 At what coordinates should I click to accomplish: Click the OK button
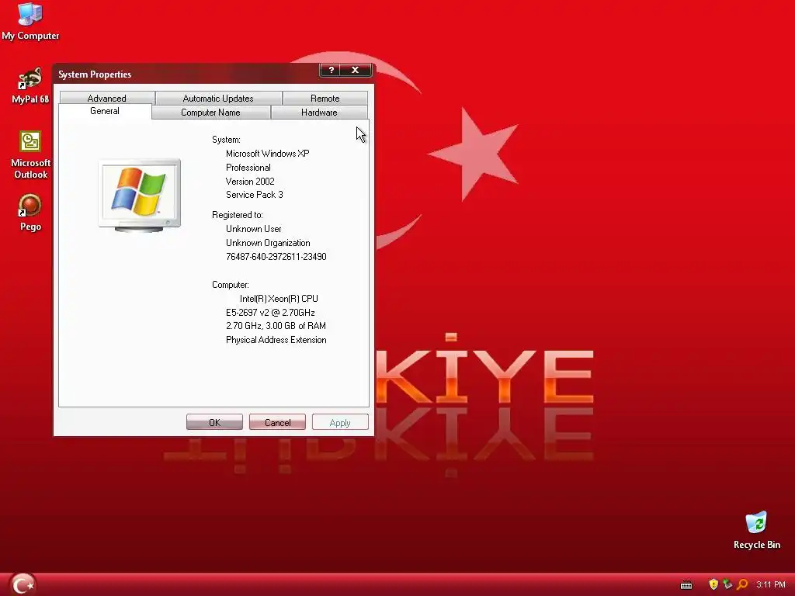click(214, 422)
